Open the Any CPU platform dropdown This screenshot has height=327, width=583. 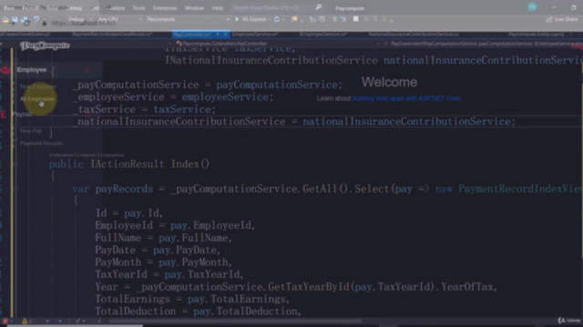pyautogui.click(x=119, y=19)
